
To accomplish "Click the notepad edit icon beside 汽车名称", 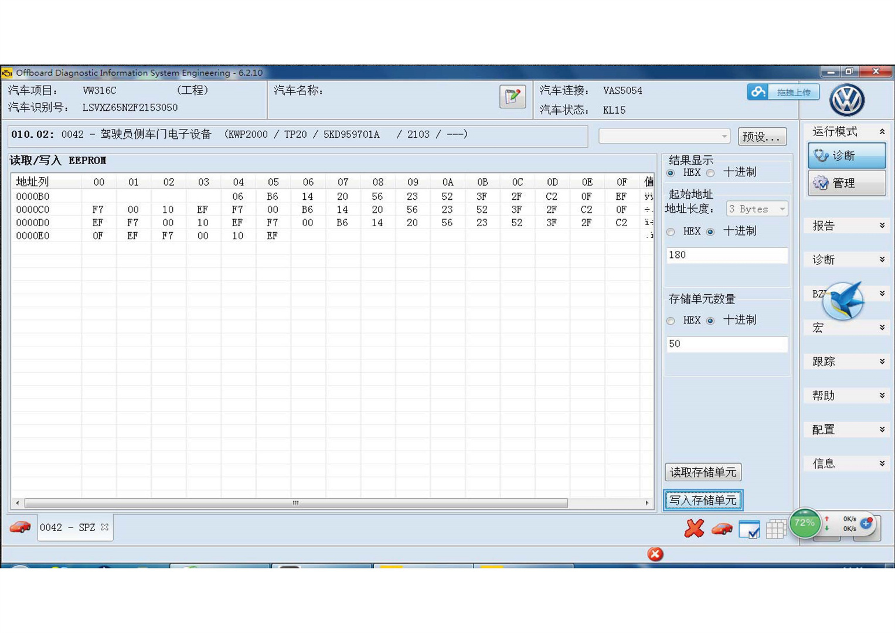I will tap(512, 97).
